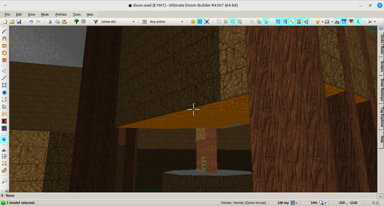Click square icon marked C
This screenshot has width=384, height=206.
click(240, 22)
